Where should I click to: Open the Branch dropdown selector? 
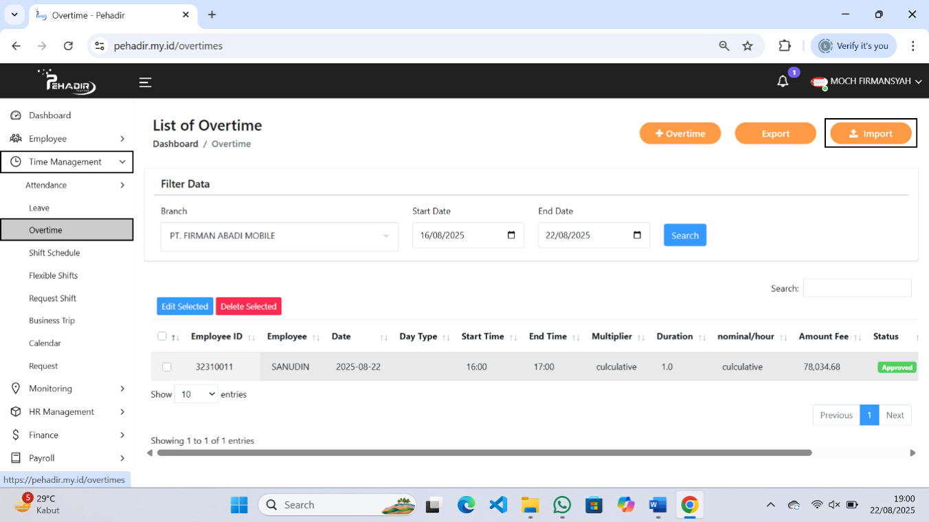(x=279, y=236)
